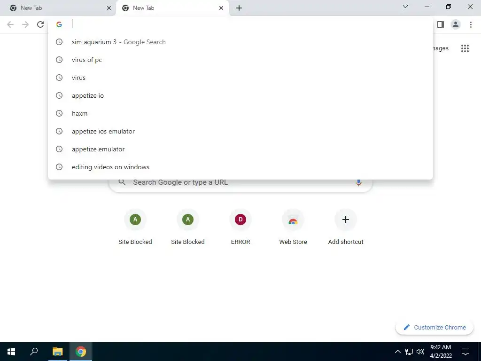Open the Google apps grid icon
481x361 pixels.
pos(465,48)
